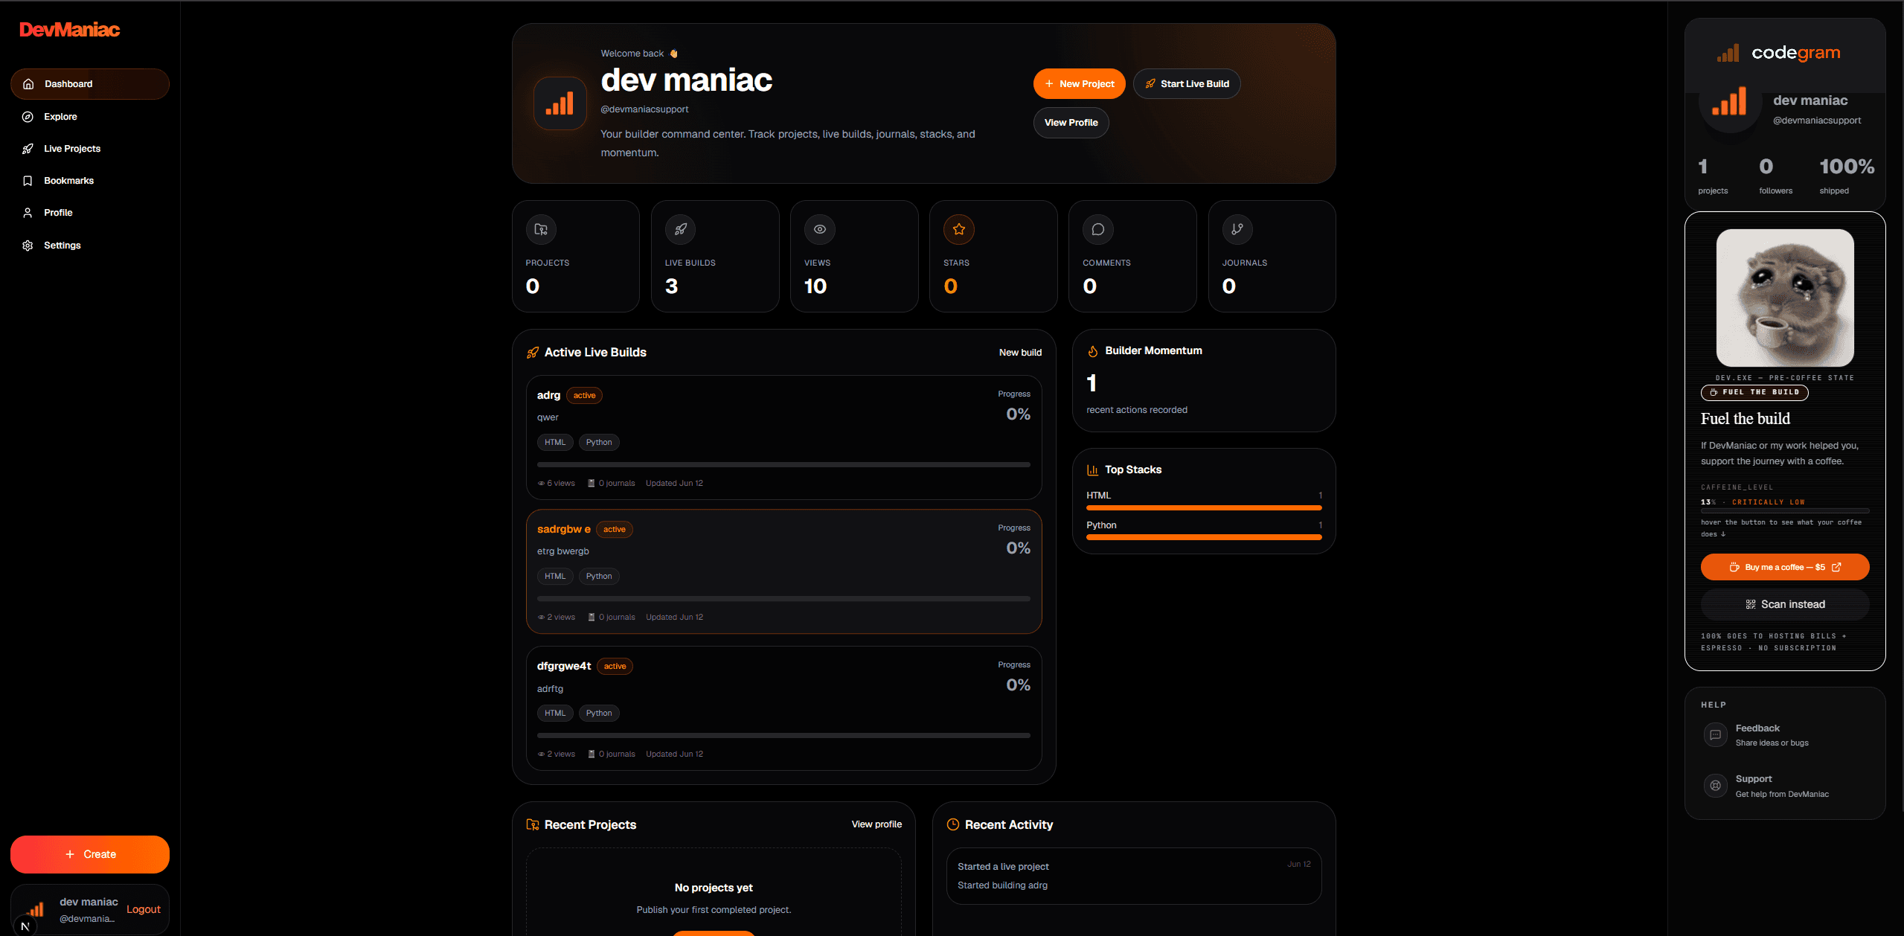This screenshot has height=936, width=1904.
Task: Click the Python tag on adrg build
Action: coord(599,443)
